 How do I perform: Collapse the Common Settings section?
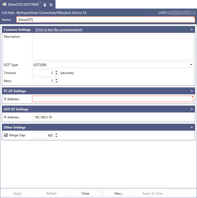192,29
